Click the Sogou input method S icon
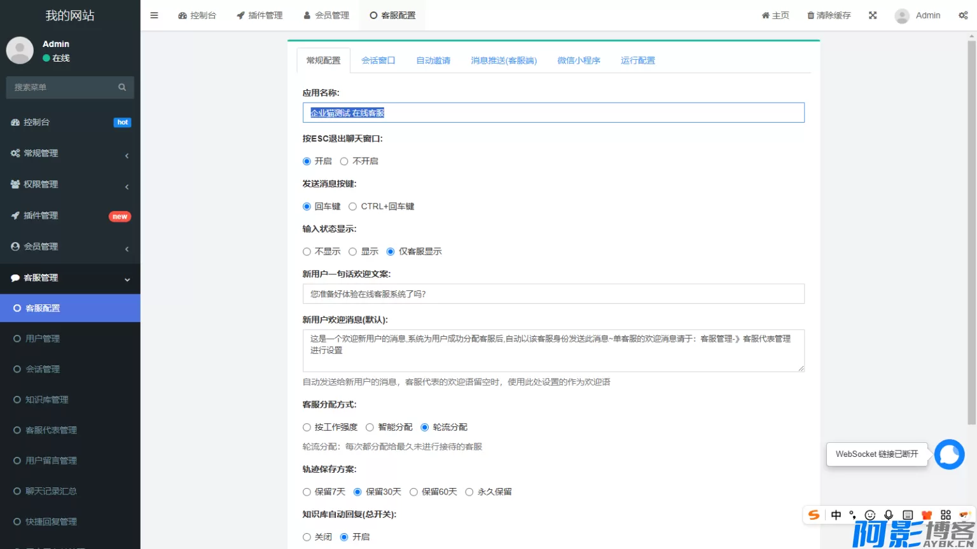Image resolution: width=977 pixels, height=549 pixels. 814,515
